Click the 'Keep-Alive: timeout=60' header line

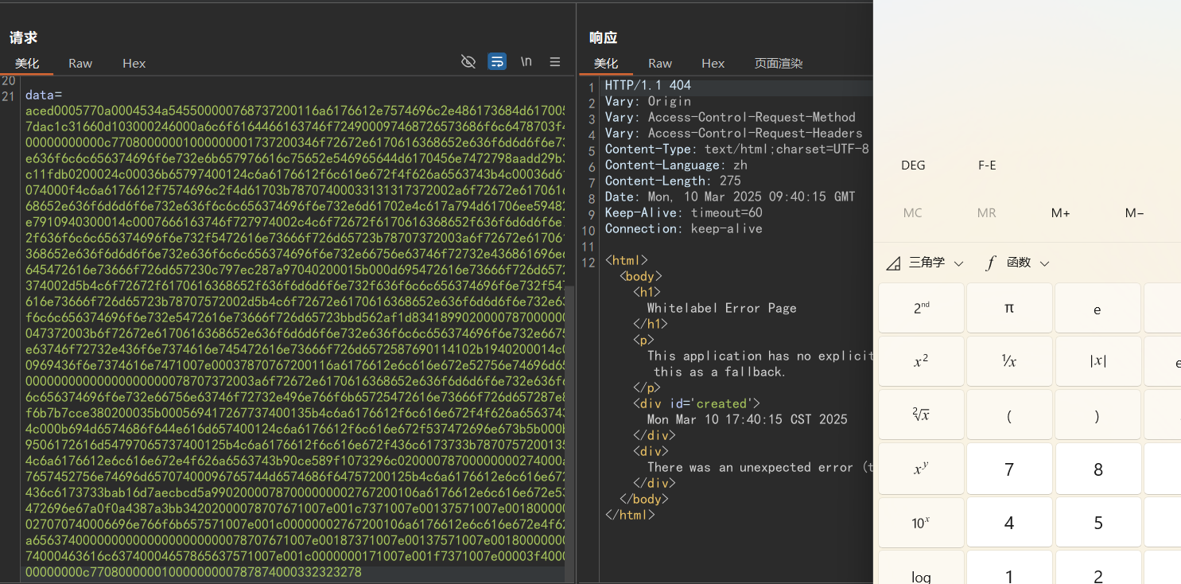click(x=684, y=212)
